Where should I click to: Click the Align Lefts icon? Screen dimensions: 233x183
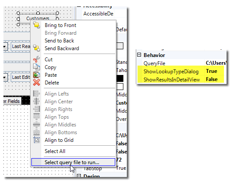coord(37,94)
